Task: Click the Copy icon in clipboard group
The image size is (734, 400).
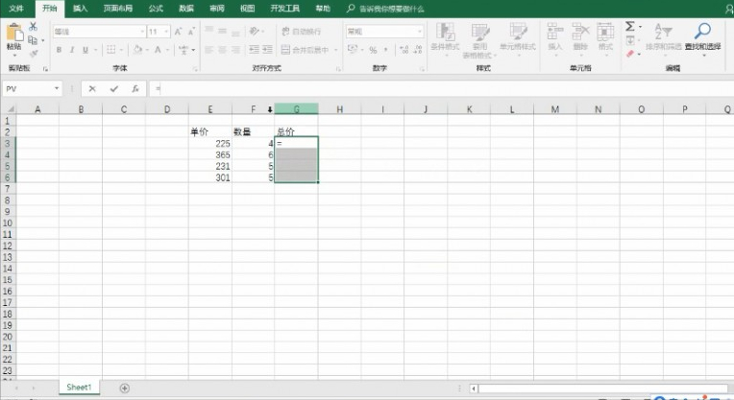Action: (x=33, y=40)
